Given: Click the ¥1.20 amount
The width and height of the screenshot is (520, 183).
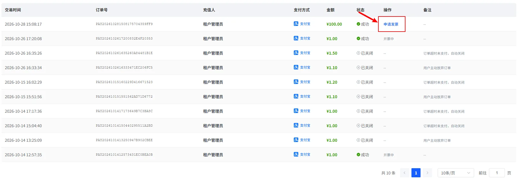Looking at the screenshot, I should [332, 83].
